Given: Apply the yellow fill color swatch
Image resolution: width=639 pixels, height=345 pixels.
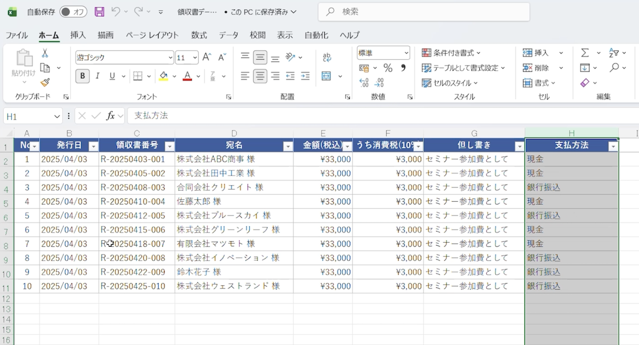Looking at the screenshot, I should pos(163,76).
